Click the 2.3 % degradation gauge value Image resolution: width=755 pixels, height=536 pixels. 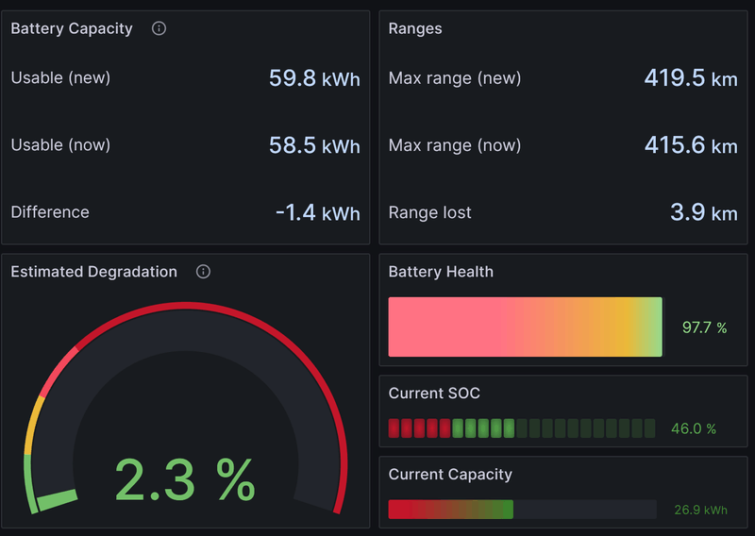(185, 479)
